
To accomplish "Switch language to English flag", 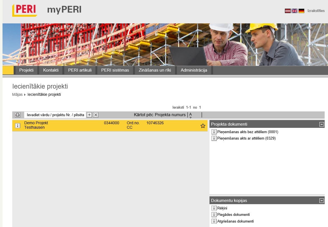I will pyautogui.click(x=294, y=11).
